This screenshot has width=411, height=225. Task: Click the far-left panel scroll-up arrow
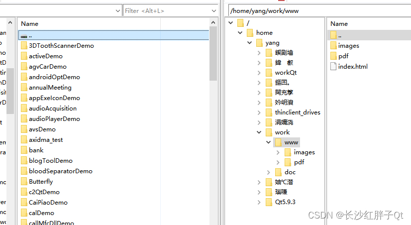point(10,23)
